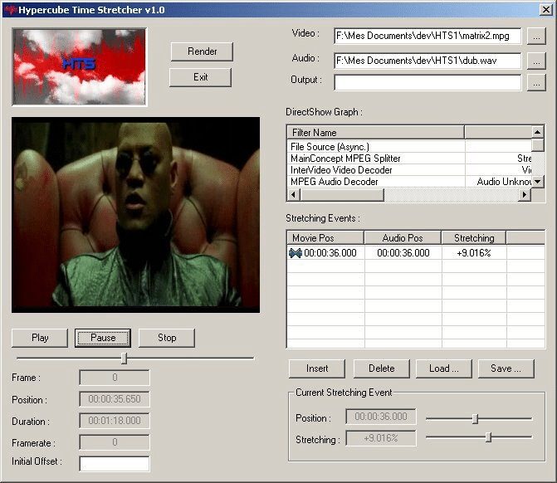Browse for the Audio file
The width and height of the screenshot is (557, 483).
(536, 61)
